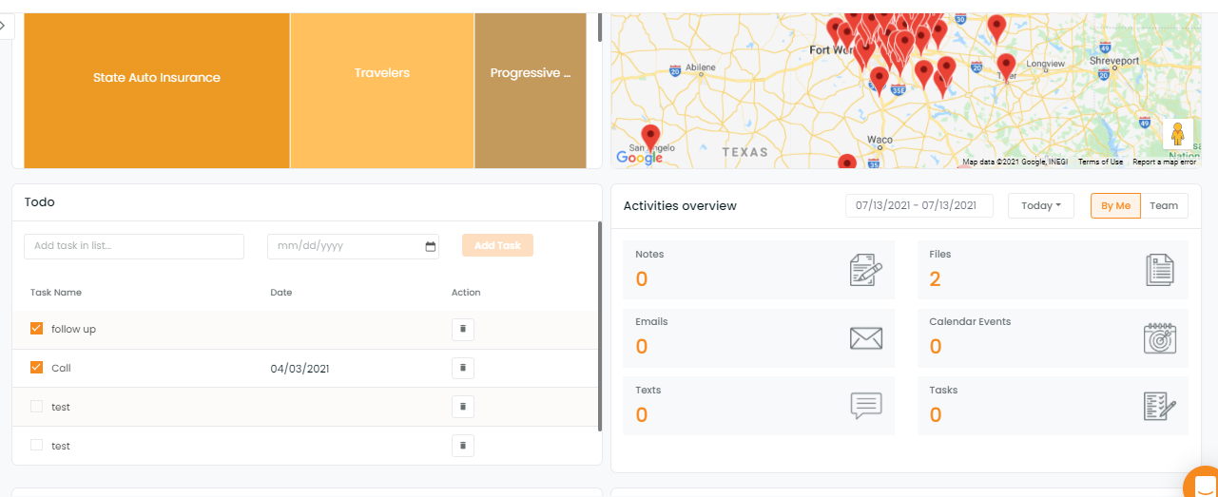Click the Calendar Events target icon

click(x=1160, y=337)
